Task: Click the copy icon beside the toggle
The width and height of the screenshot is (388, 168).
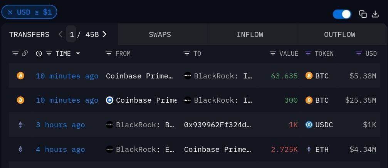Action: (363, 14)
